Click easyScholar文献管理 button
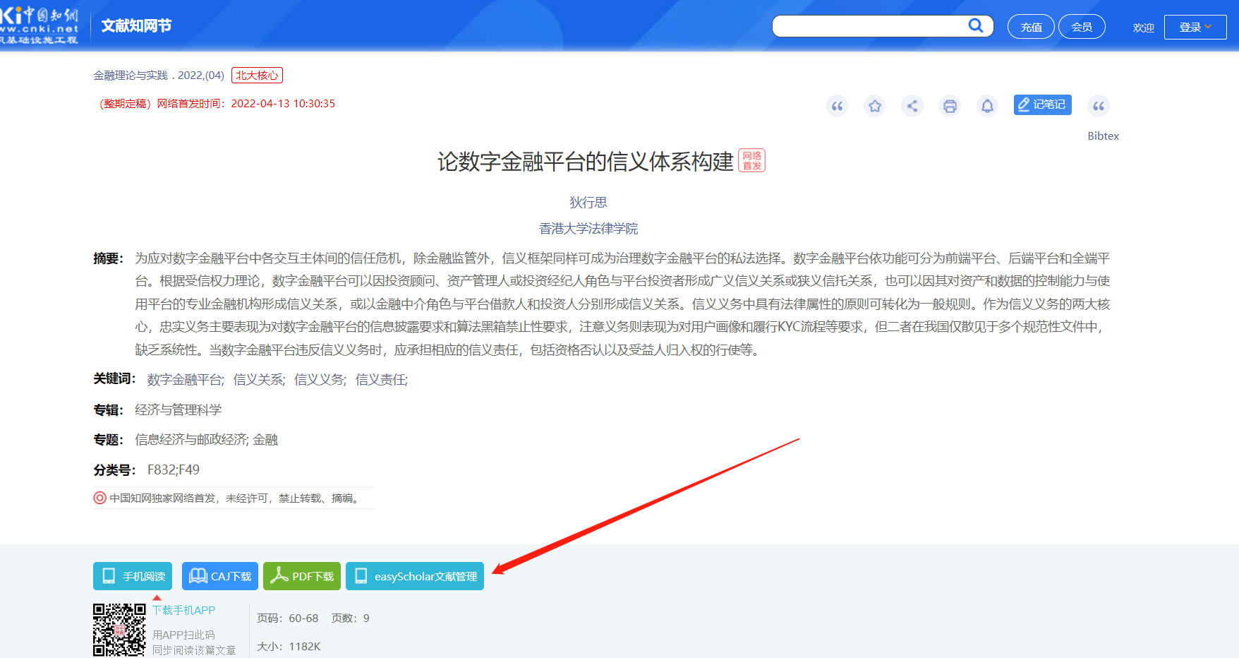 [415, 576]
